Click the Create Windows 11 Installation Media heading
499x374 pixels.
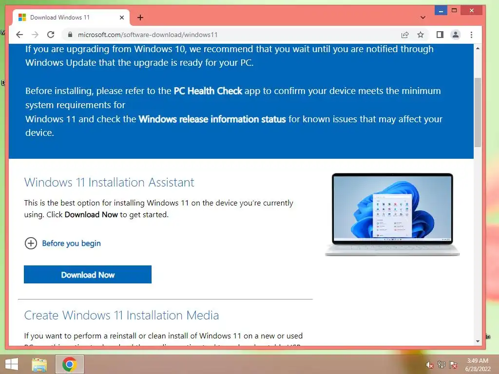[121, 315]
